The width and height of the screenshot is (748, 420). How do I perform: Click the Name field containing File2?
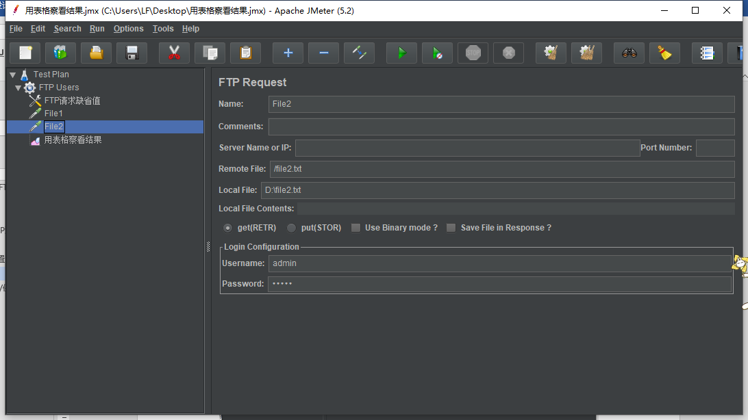pyautogui.click(x=501, y=104)
